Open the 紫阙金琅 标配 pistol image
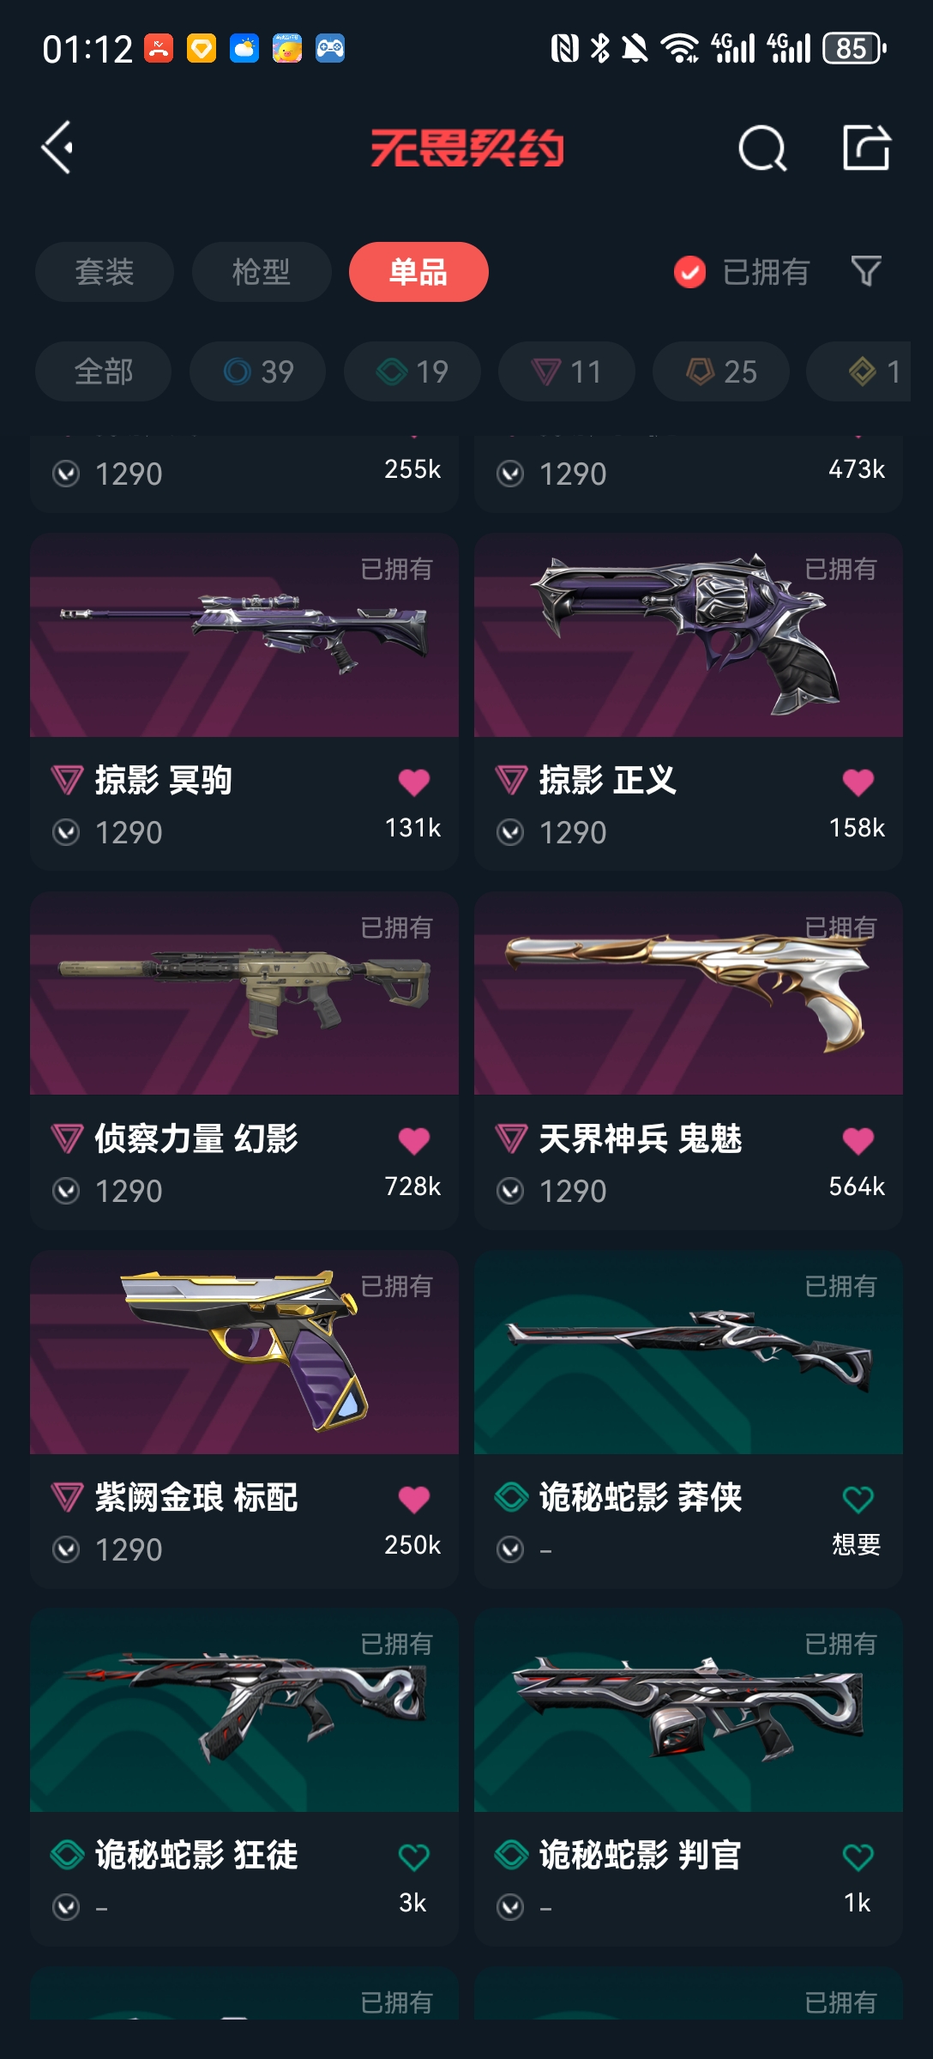This screenshot has width=933, height=2059. click(x=244, y=1352)
